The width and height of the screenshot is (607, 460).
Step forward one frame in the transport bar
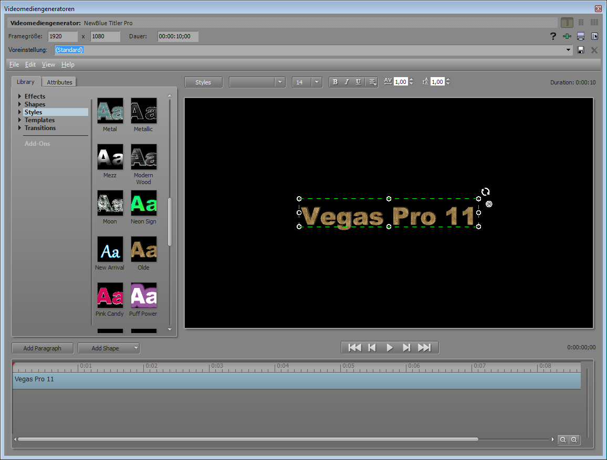point(406,348)
